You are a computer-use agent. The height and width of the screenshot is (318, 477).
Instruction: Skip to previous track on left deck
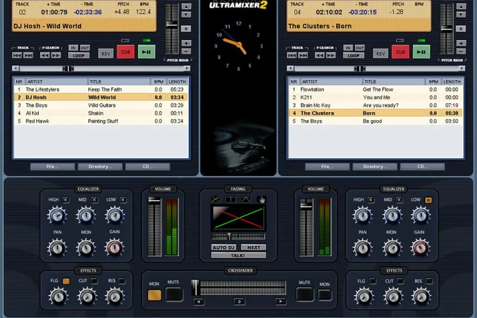(x=17, y=55)
